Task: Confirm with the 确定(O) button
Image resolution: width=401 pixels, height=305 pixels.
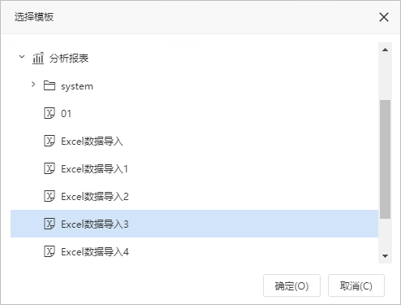Action: [291, 285]
